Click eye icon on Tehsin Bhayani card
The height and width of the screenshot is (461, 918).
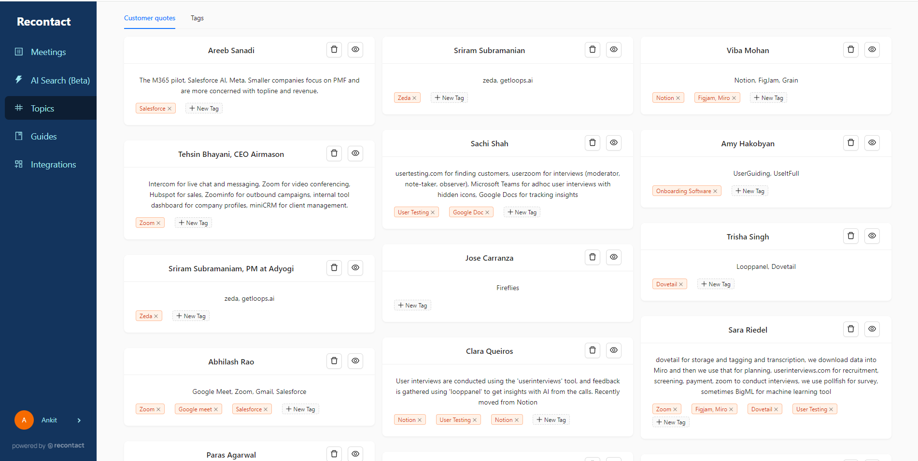click(355, 154)
